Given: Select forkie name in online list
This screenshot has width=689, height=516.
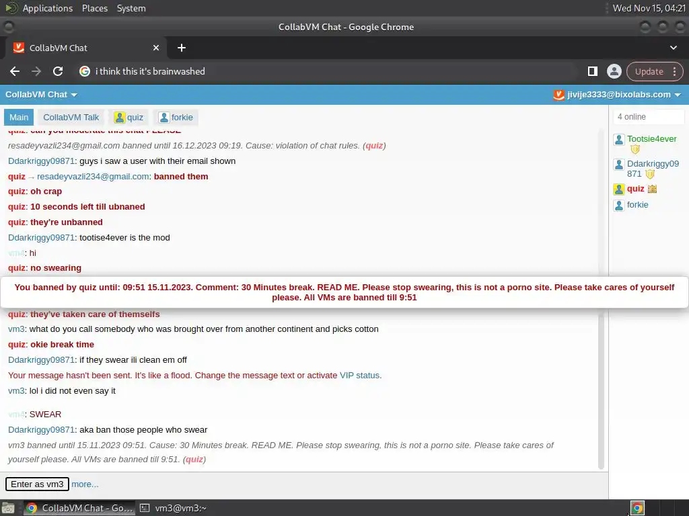Looking at the screenshot, I should pos(638,205).
